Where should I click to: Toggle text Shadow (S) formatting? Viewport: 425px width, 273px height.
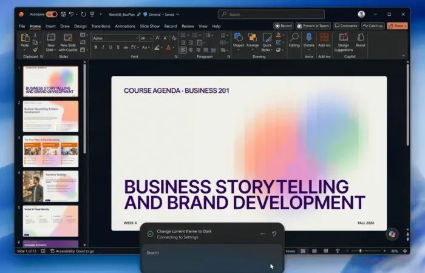coord(118,47)
